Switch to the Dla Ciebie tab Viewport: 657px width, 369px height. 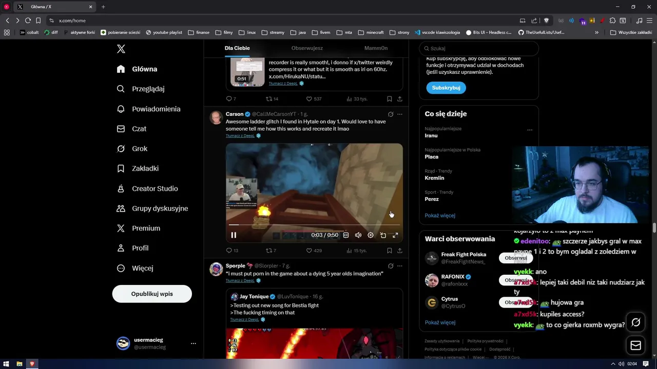[x=237, y=48]
